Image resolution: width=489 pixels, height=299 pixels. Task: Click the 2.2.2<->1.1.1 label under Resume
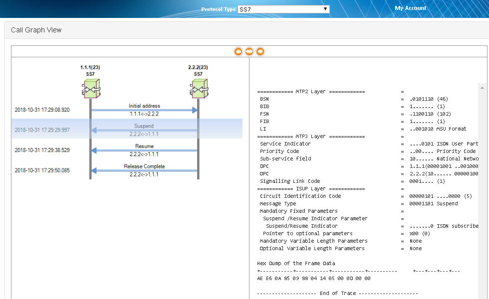[144, 154]
